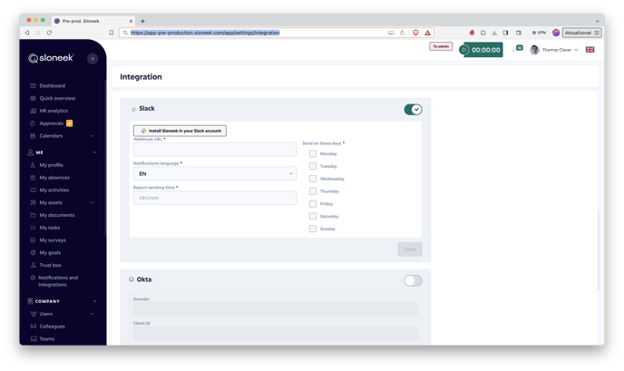Expand My assets submenu chevron
Screen dimensions: 624x371
point(92,202)
